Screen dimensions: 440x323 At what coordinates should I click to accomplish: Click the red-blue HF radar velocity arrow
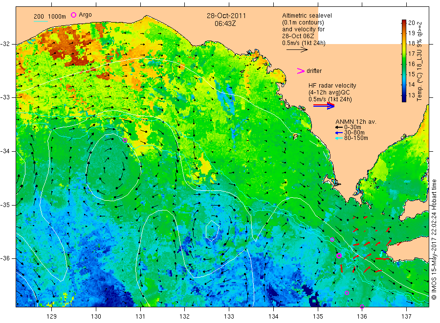click(x=324, y=106)
